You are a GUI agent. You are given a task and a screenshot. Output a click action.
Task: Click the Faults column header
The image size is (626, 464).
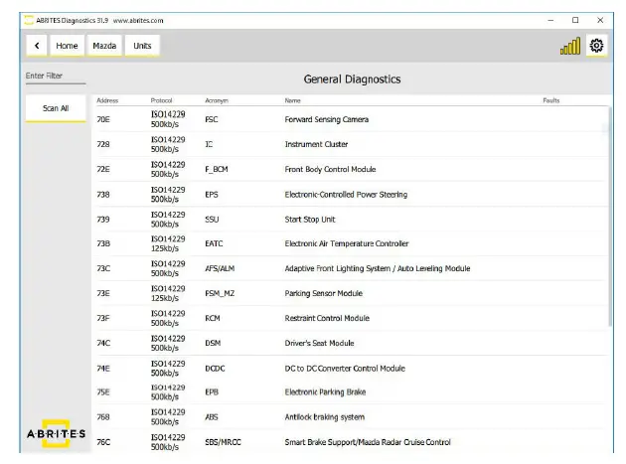point(550,100)
